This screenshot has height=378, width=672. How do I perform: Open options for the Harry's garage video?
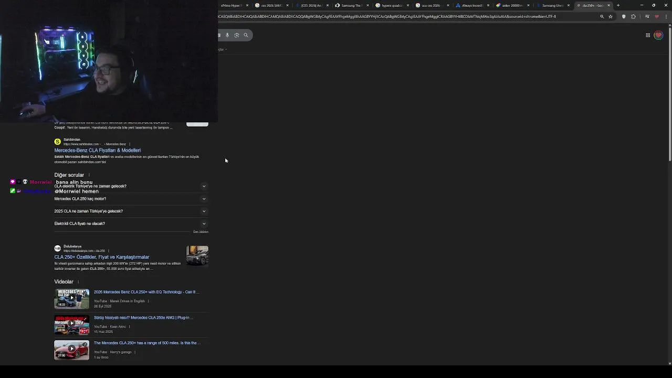coord(135,352)
